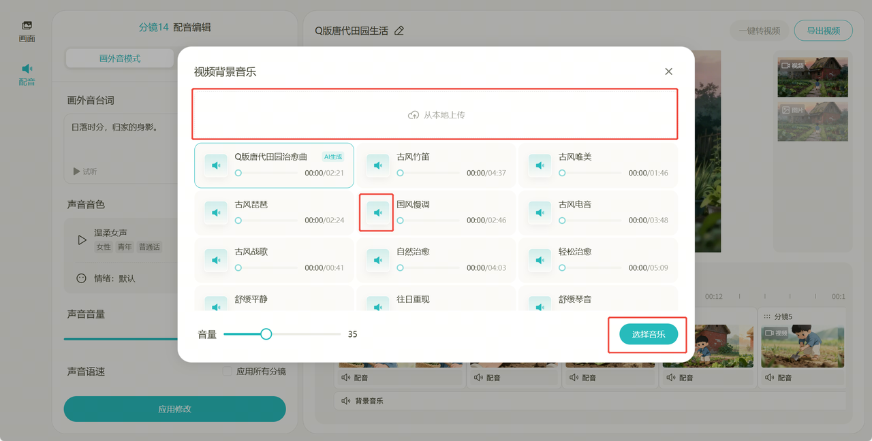Click the 情绪 emotion face icon
Image resolution: width=872 pixels, height=441 pixels.
[x=82, y=278]
